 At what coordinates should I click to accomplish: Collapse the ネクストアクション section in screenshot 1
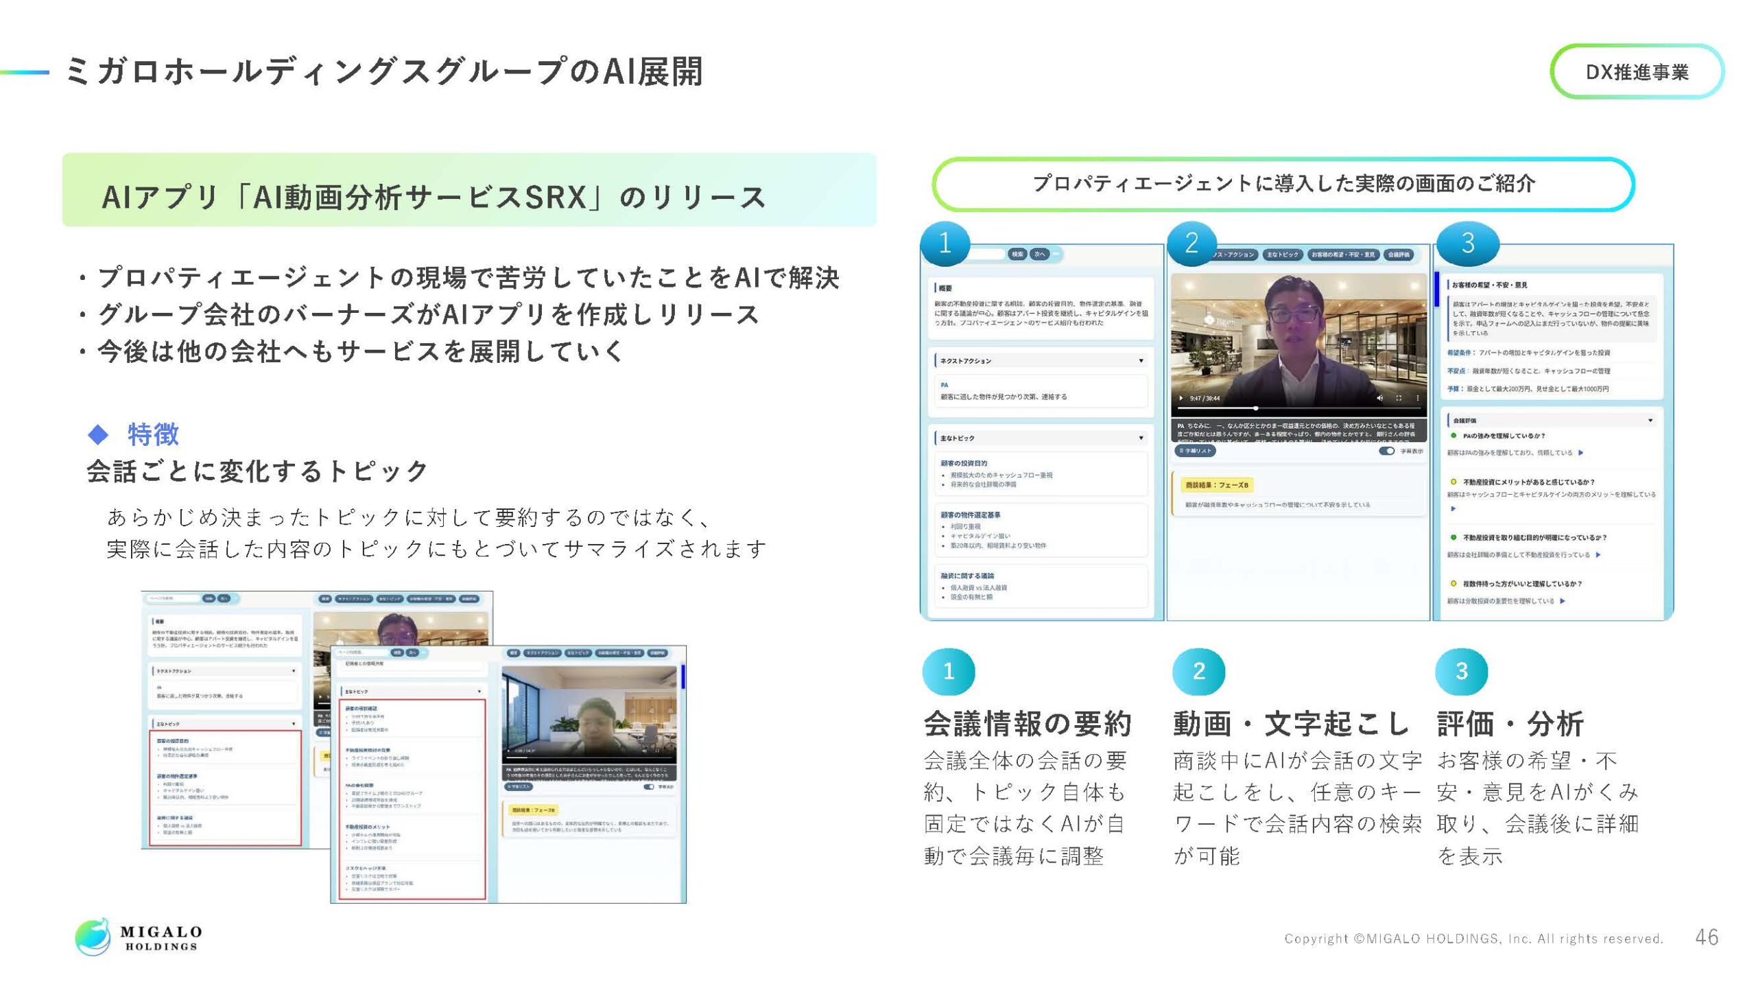coord(1141,361)
